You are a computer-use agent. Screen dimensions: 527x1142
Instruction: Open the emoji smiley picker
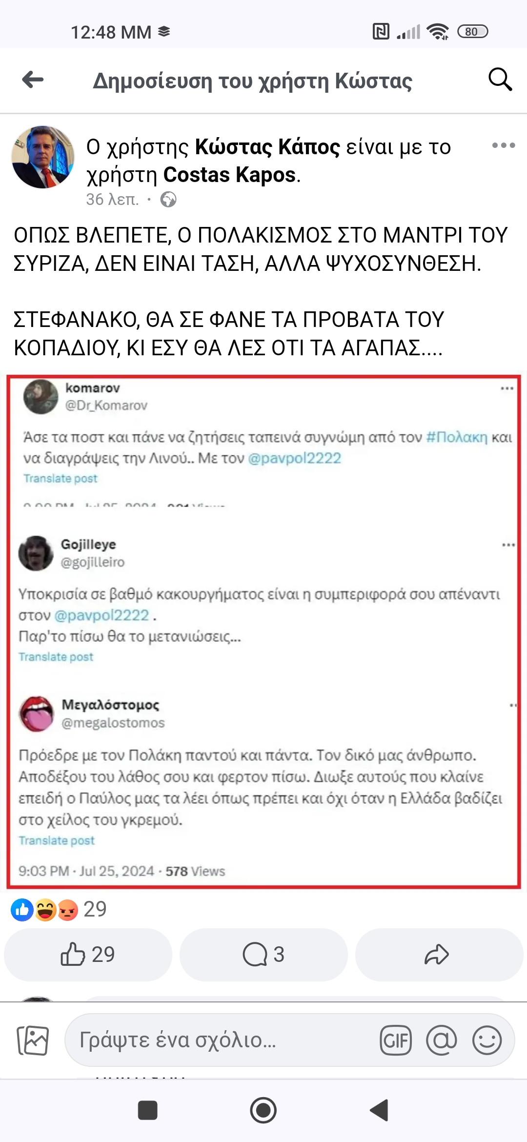click(x=487, y=1040)
